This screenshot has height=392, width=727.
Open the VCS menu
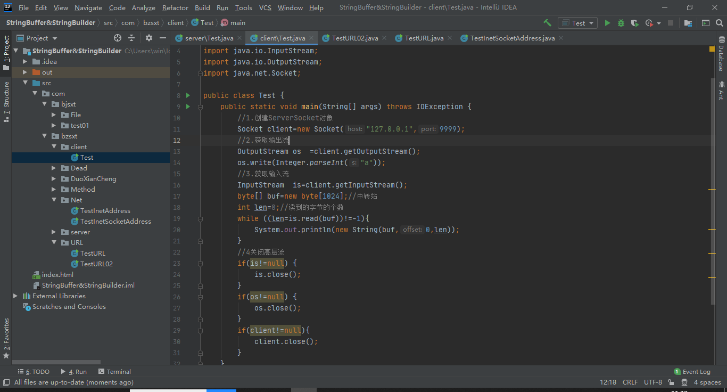265,7
